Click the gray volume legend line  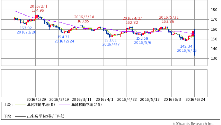[20, 116]
